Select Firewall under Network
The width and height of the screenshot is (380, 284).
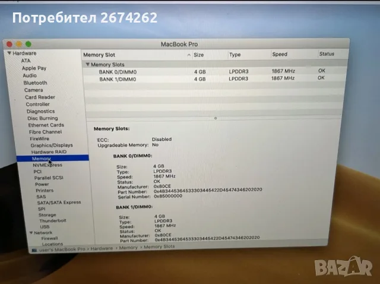tap(49, 238)
